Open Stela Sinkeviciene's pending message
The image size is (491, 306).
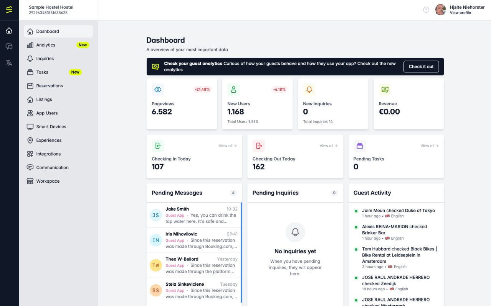coord(194,290)
